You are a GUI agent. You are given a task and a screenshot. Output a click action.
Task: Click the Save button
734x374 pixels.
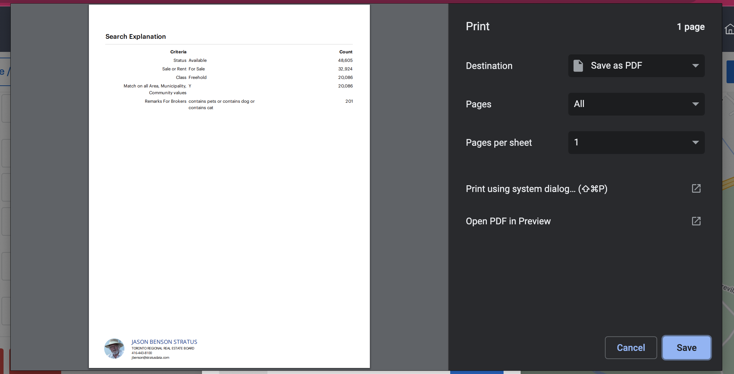pyautogui.click(x=686, y=348)
